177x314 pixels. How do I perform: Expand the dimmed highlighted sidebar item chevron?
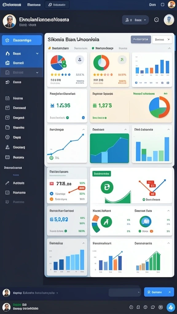[x=37, y=72]
